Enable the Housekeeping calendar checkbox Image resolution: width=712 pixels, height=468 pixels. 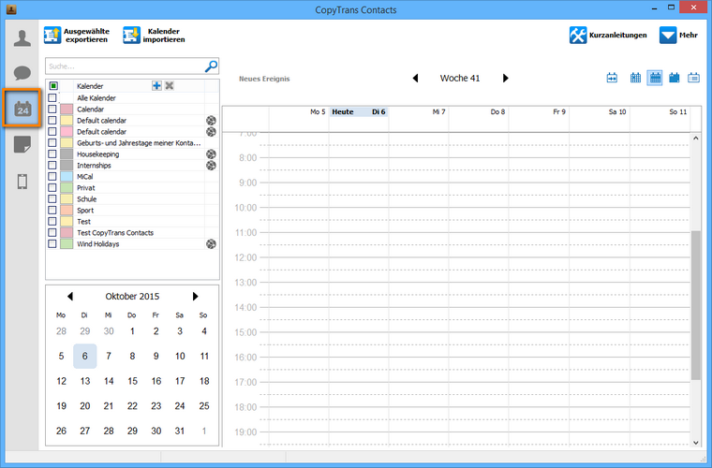pyautogui.click(x=52, y=154)
